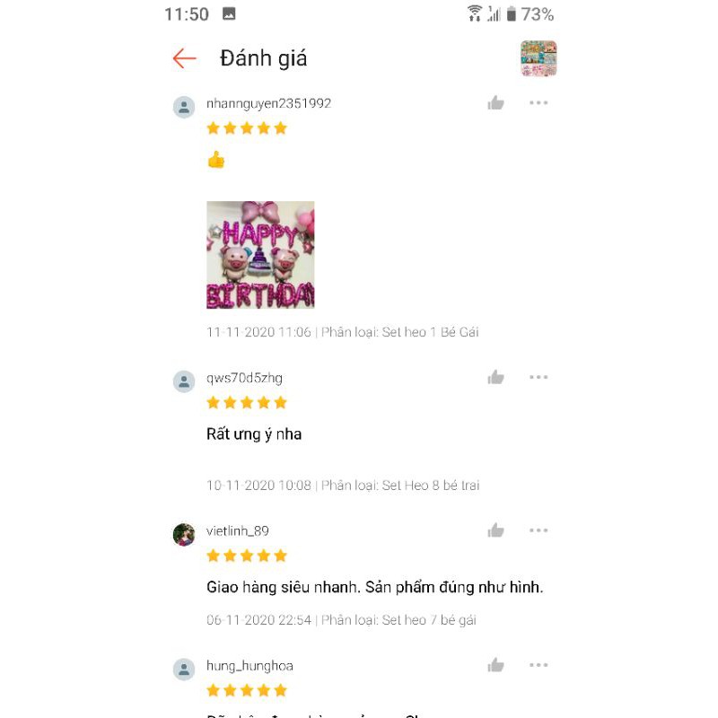Tap the back arrow next to Đánh giá

[185, 58]
